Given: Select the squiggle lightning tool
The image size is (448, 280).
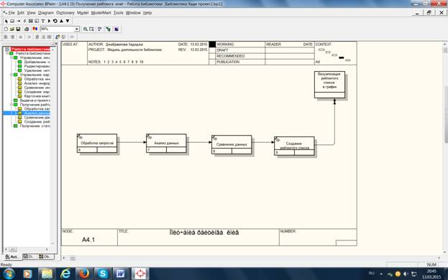Looking at the screenshot, I should 24,21.
